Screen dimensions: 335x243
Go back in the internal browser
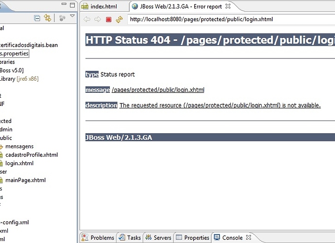87,19
